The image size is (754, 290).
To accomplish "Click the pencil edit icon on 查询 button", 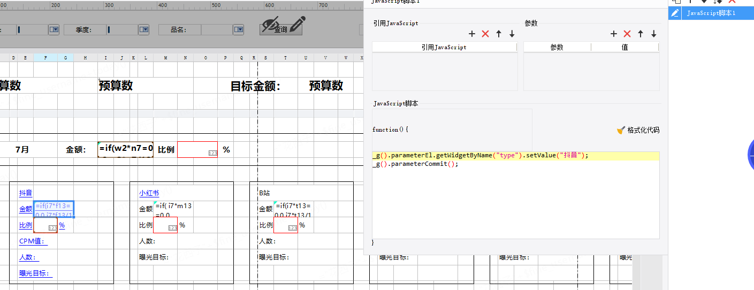I will coord(298,24).
